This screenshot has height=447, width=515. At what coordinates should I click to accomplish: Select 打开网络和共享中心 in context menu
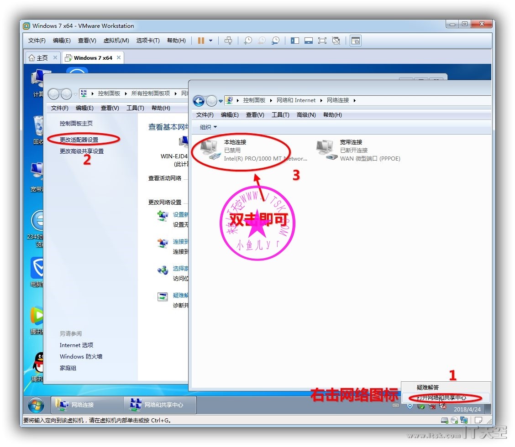tap(441, 398)
